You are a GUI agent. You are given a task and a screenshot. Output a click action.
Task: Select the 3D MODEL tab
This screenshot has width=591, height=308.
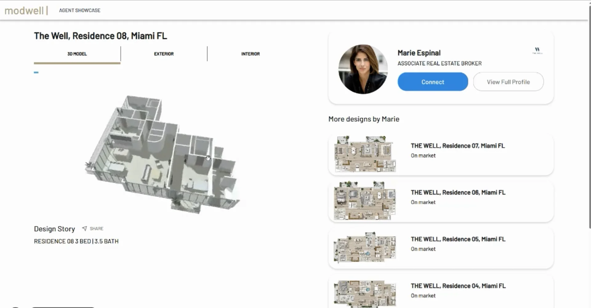(x=77, y=54)
